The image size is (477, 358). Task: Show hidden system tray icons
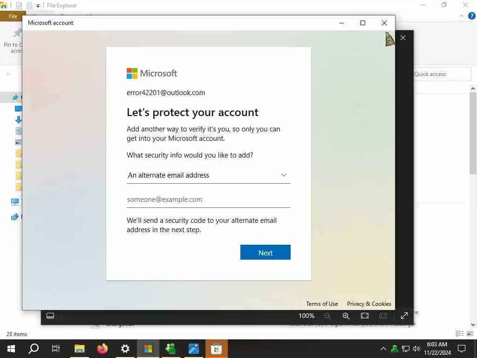click(x=383, y=349)
